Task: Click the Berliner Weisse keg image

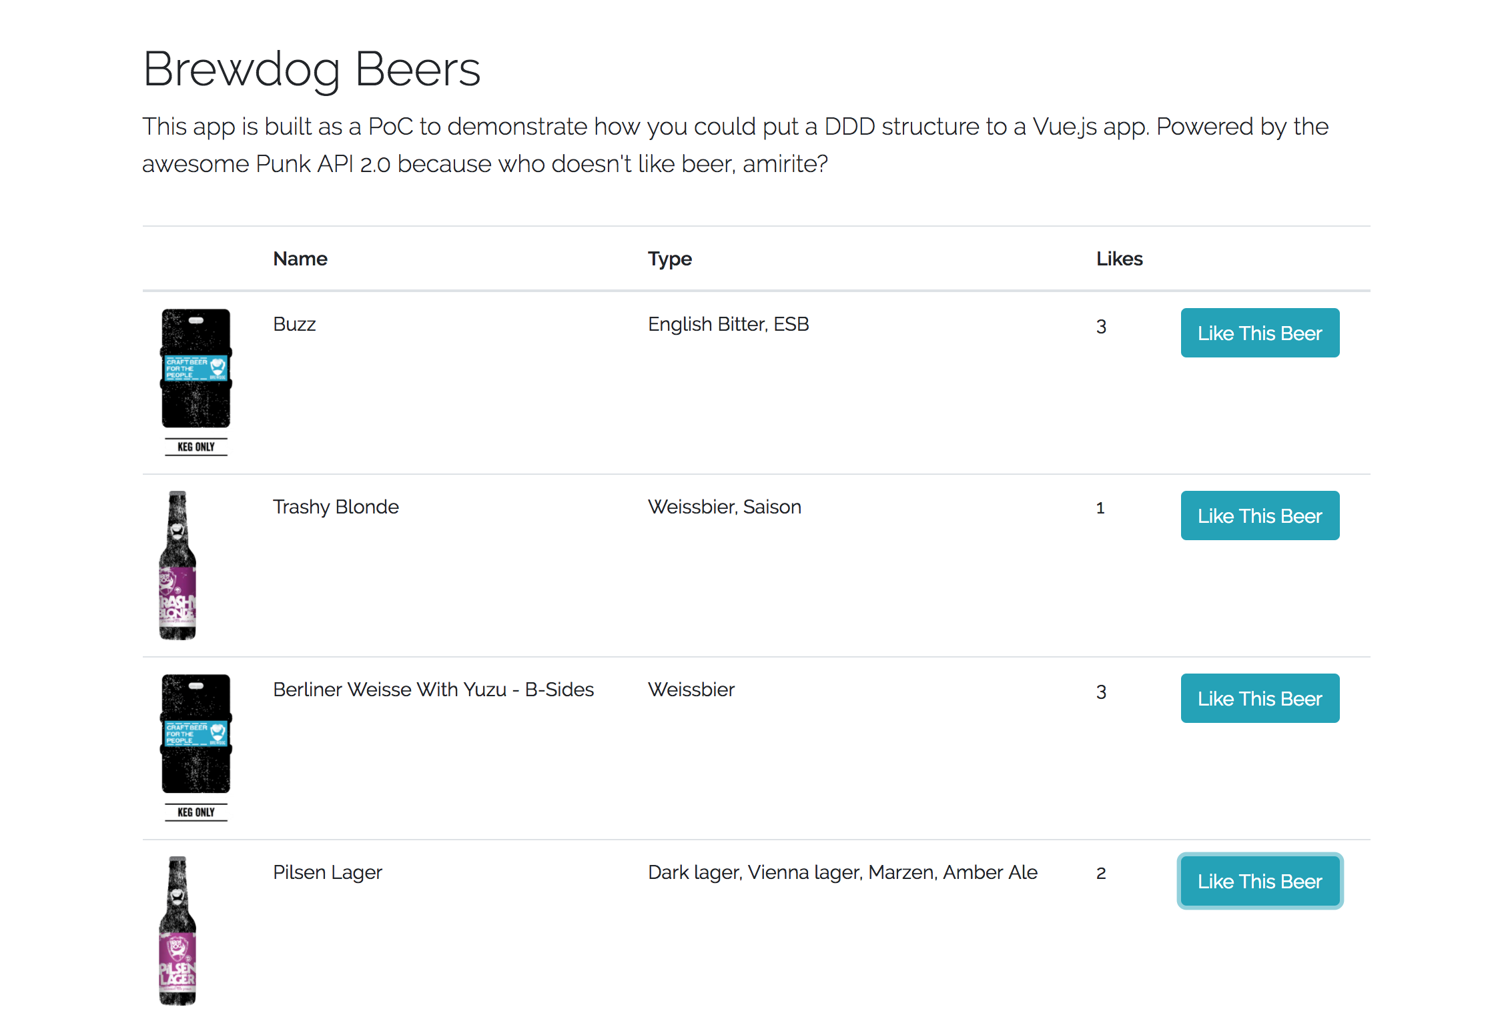Action: 196,746
